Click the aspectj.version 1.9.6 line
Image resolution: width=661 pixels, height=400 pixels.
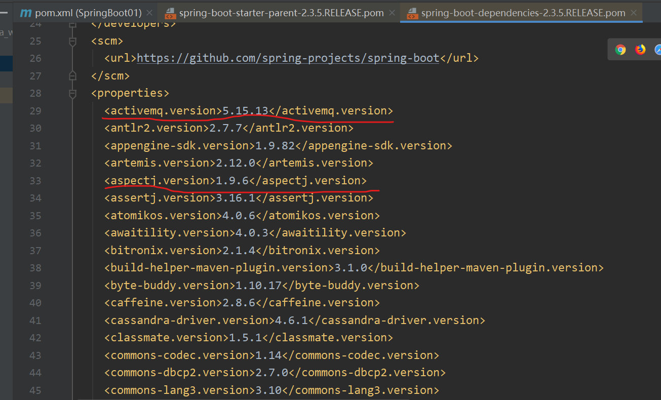click(236, 180)
